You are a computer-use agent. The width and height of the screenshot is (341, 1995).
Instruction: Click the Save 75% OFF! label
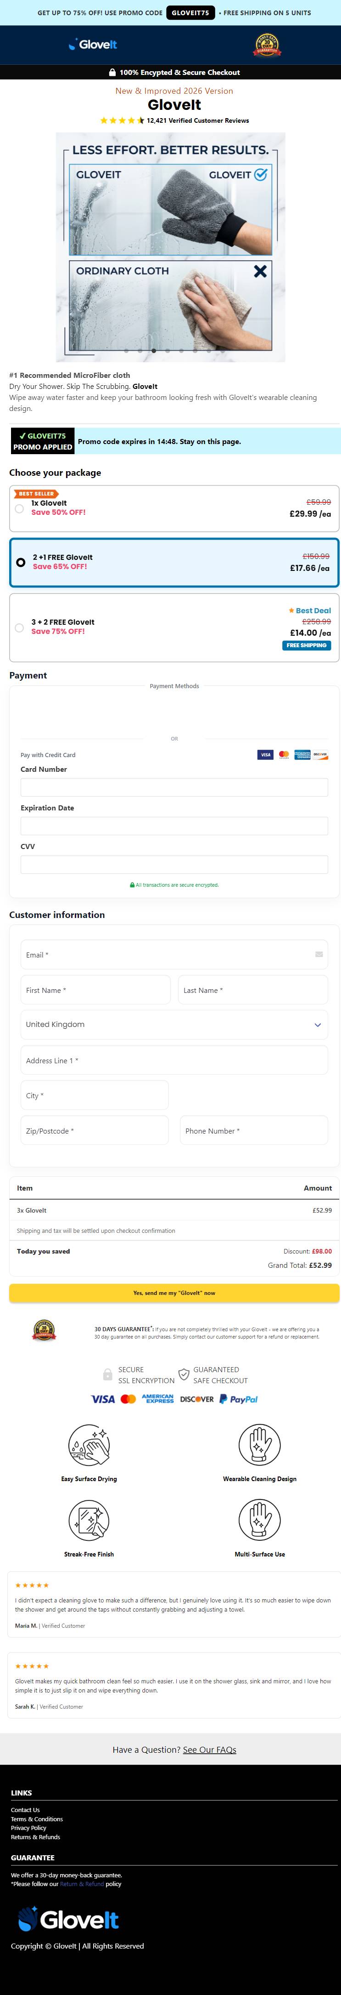click(58, 631)
